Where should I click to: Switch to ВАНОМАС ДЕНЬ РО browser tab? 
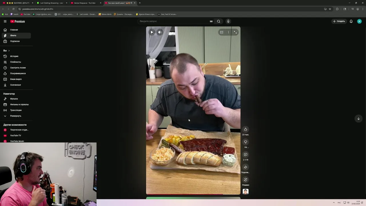(x=18, y=3)
